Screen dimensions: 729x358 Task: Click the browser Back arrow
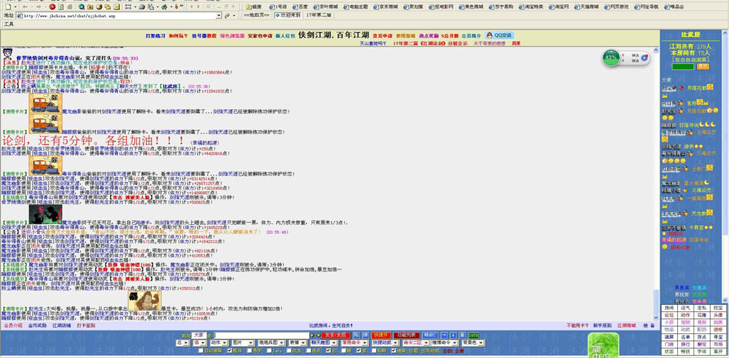click(25, 7)
